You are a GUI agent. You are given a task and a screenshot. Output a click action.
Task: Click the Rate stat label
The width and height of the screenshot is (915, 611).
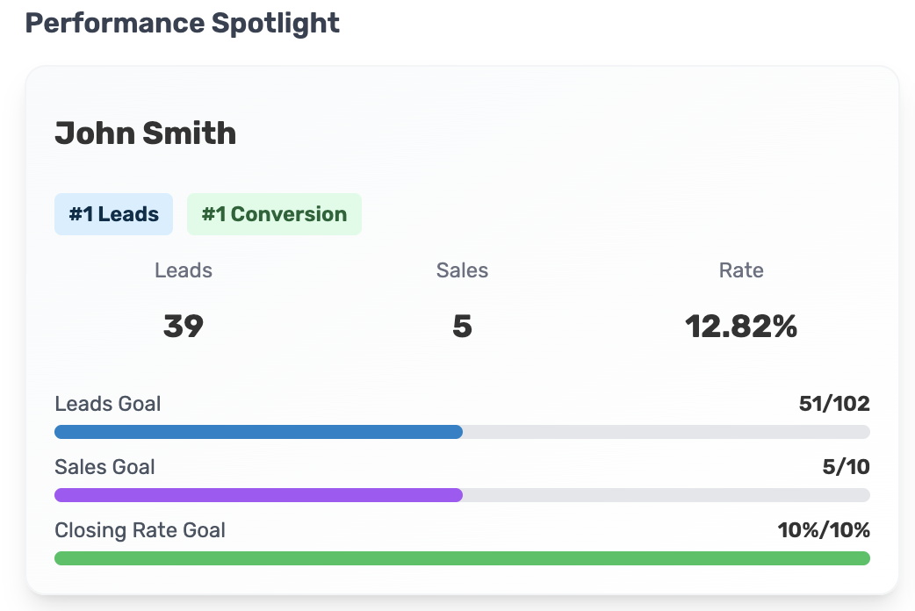[x=741, y=270]
